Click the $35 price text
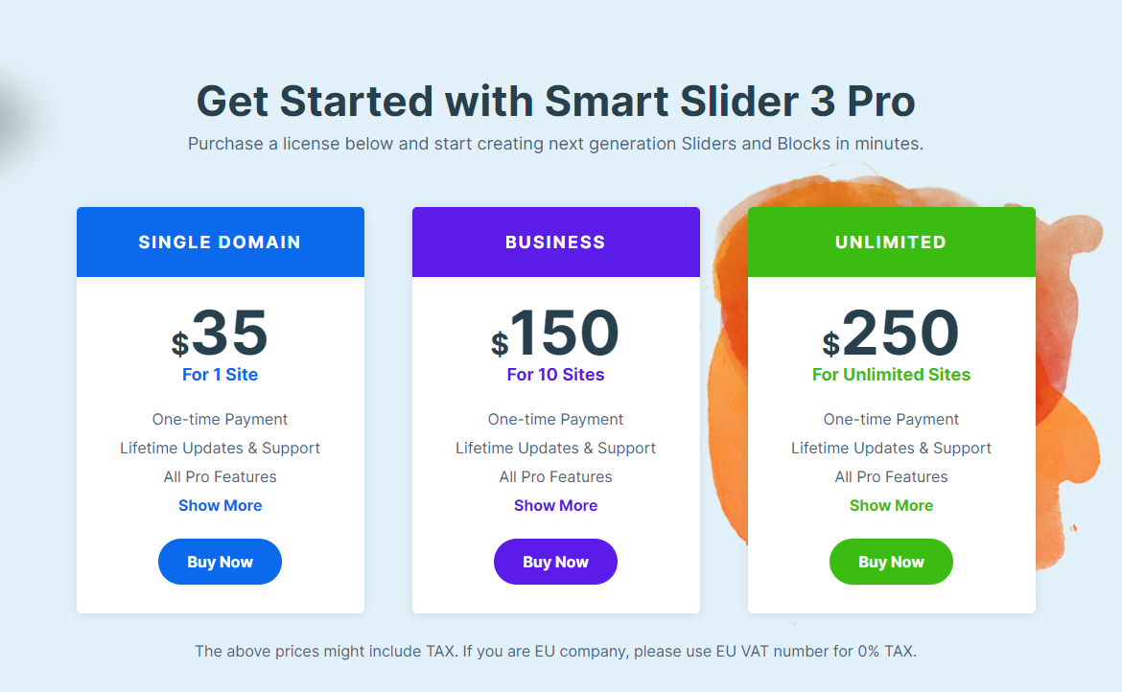This screenshot has height=692, width=1122. click(220, 333)
